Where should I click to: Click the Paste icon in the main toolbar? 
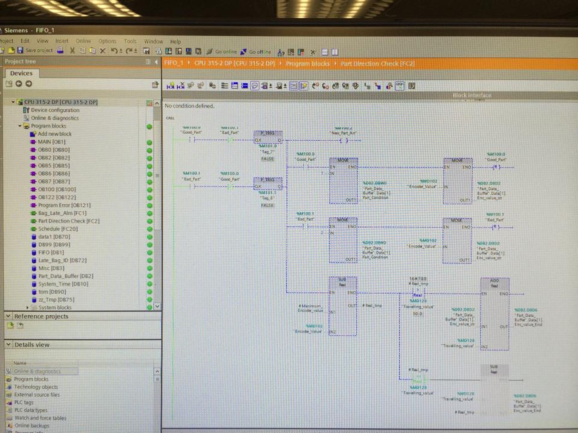coord(92,51)
